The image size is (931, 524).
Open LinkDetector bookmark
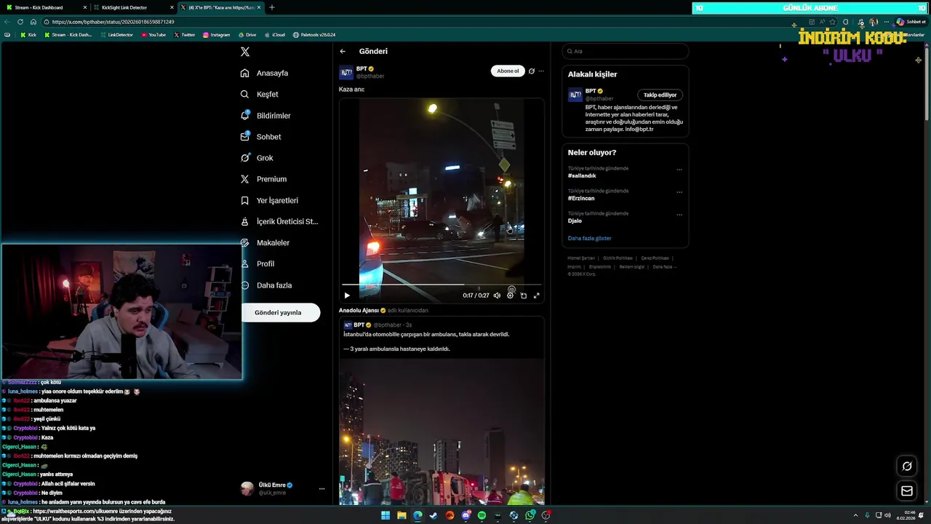117,35
